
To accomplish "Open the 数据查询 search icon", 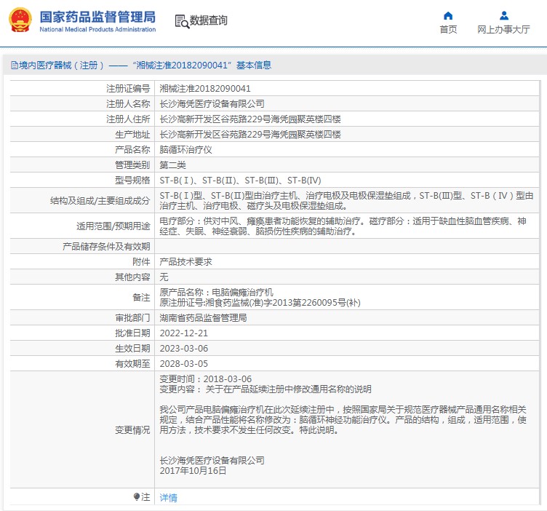I will (x=182, y=21).
